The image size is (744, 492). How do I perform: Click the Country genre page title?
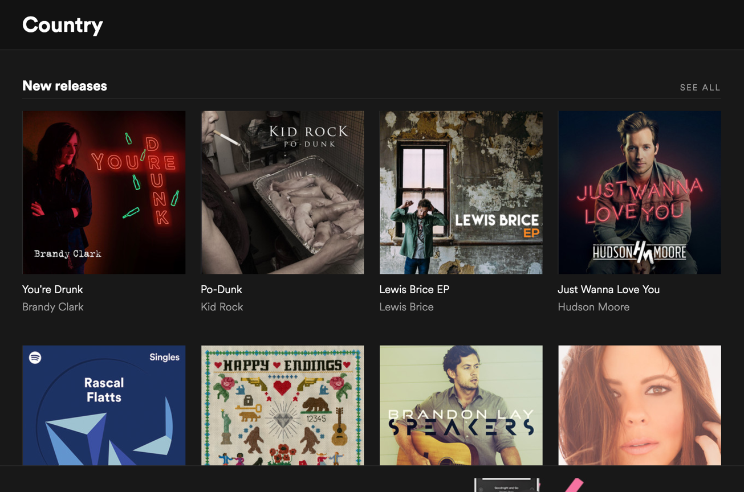(63, 25)
